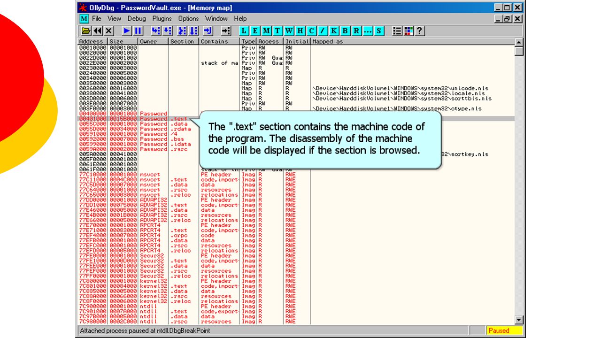Select the locale.nls mapped row

click(x=296, y=93)
